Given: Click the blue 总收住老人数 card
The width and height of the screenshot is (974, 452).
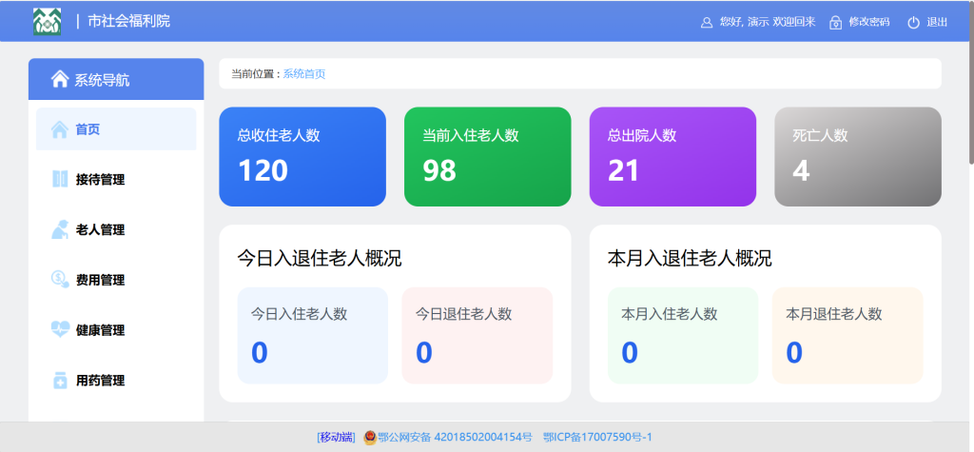Looking at the screenshot, I should (x=302, y=156).
